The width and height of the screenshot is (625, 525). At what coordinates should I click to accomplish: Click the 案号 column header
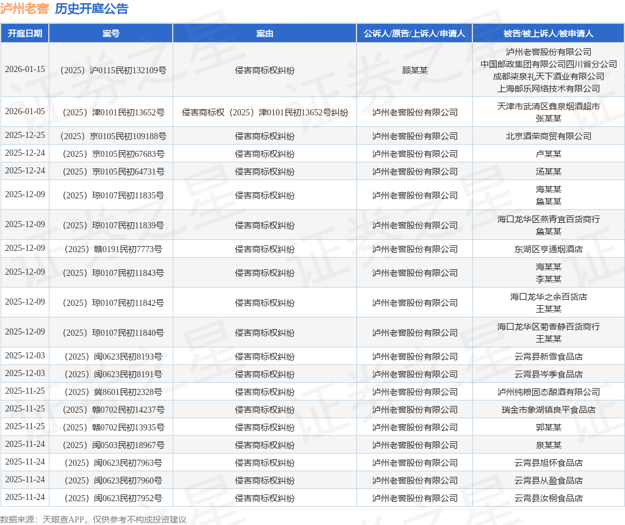(111, 34)
